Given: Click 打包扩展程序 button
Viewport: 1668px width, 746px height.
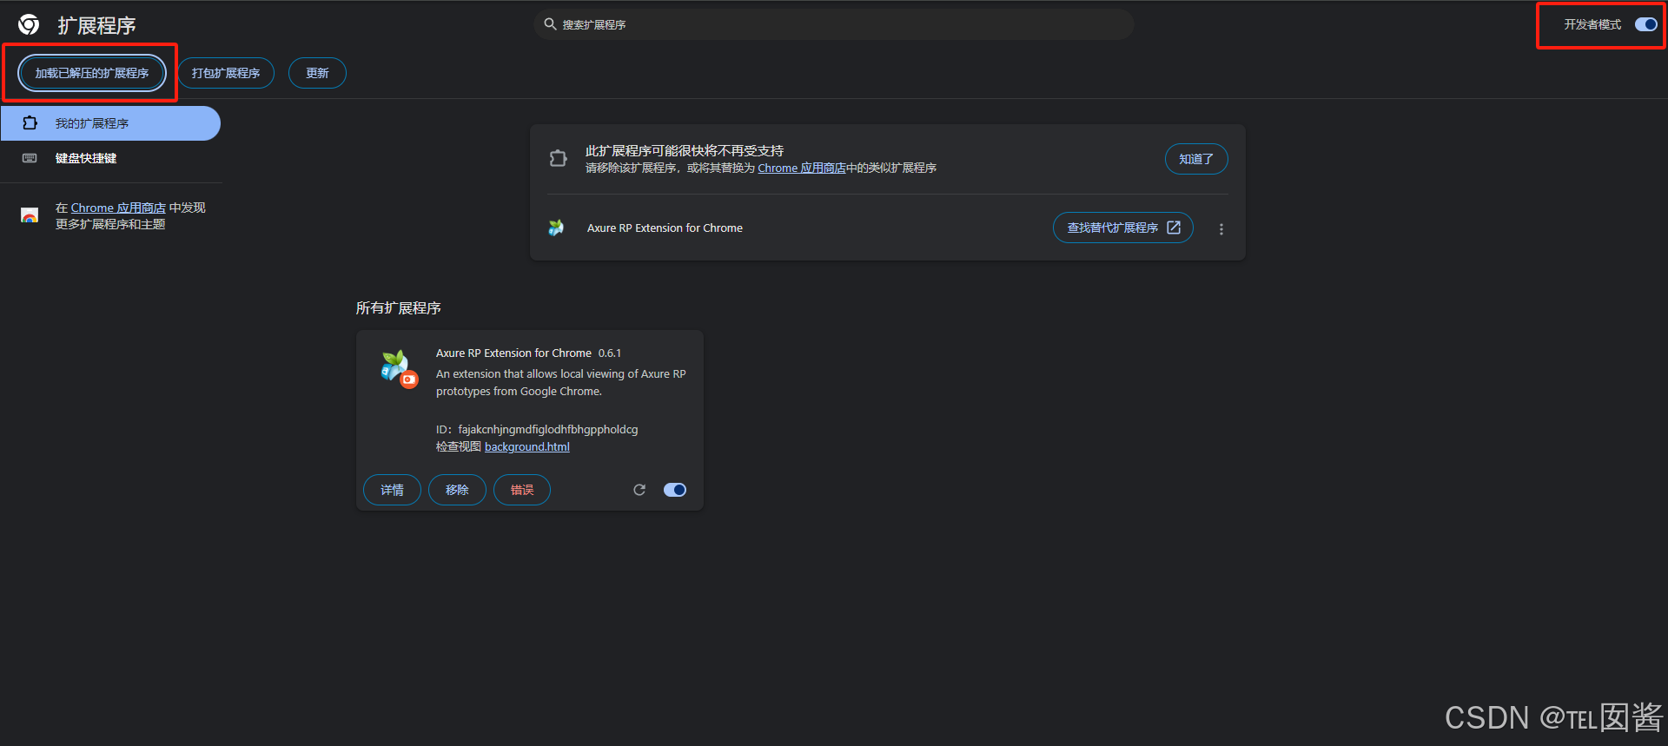Looking at the screenshot, I should pos(226,73).
